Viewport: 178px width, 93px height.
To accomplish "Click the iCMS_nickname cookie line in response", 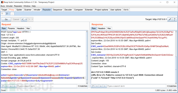I will tap(132, 55).
